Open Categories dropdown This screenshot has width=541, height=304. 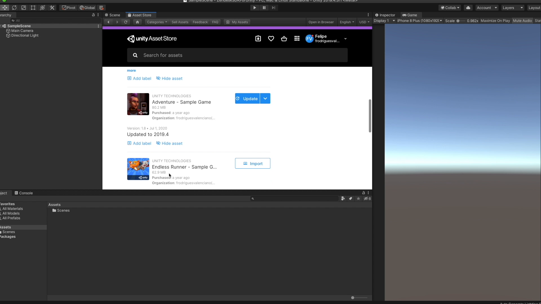coord(157,22)
